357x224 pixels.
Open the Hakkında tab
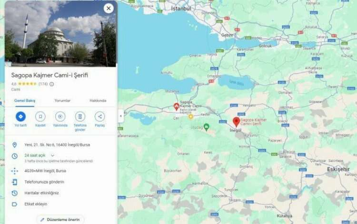click(98, 101)
